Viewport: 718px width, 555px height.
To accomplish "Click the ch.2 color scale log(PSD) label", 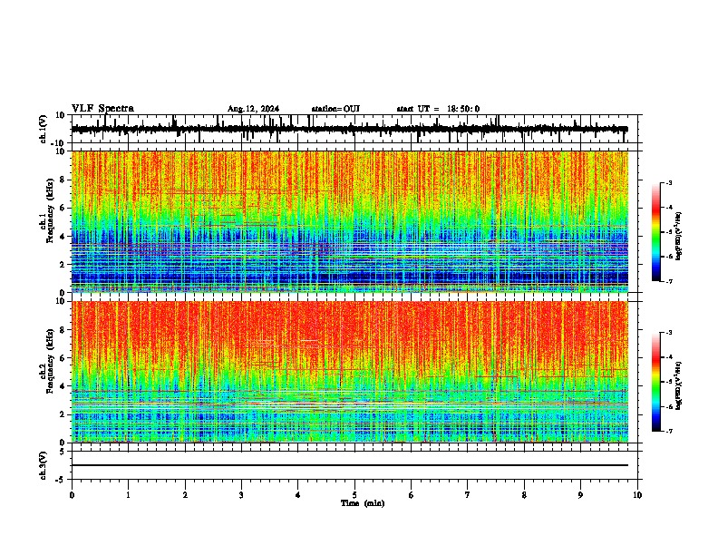I will tap(679, 385).
